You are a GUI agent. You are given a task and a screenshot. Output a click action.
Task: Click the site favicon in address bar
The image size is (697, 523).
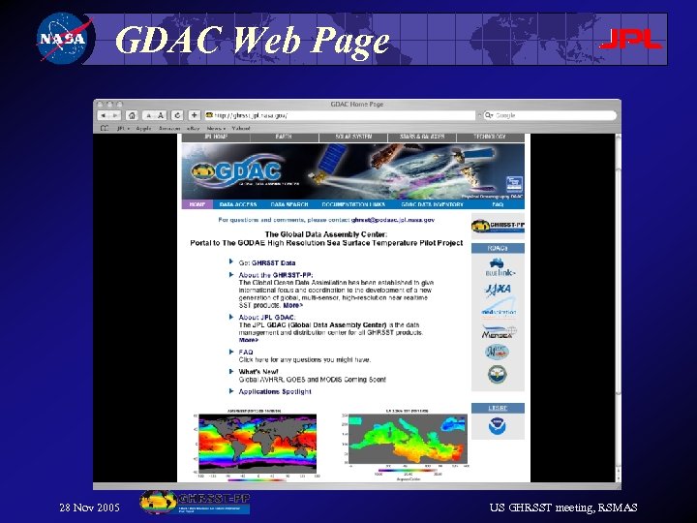pos(209,115)
